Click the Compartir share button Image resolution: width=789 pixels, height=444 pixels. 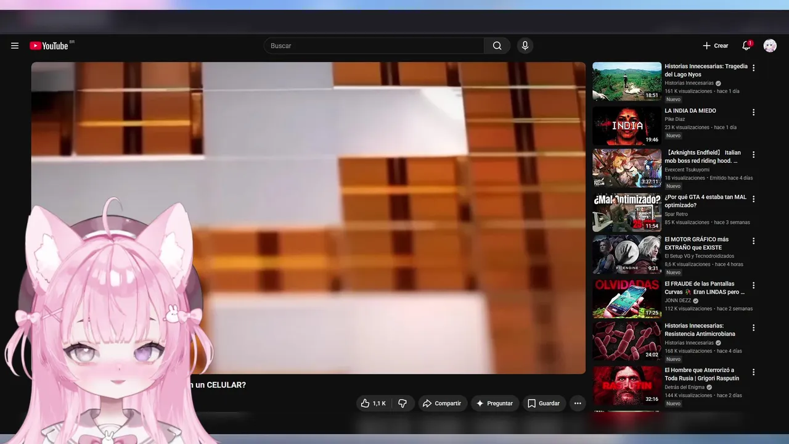443,403
